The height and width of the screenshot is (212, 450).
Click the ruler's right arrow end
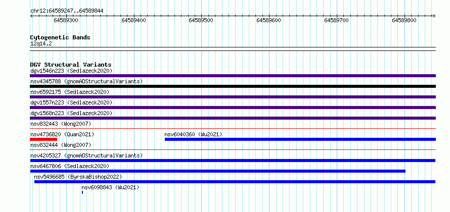434,16
